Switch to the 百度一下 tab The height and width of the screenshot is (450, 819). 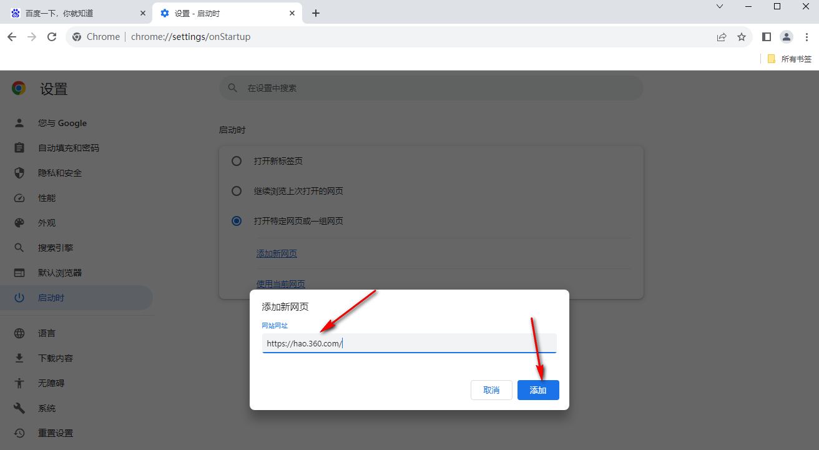[76, 13]
